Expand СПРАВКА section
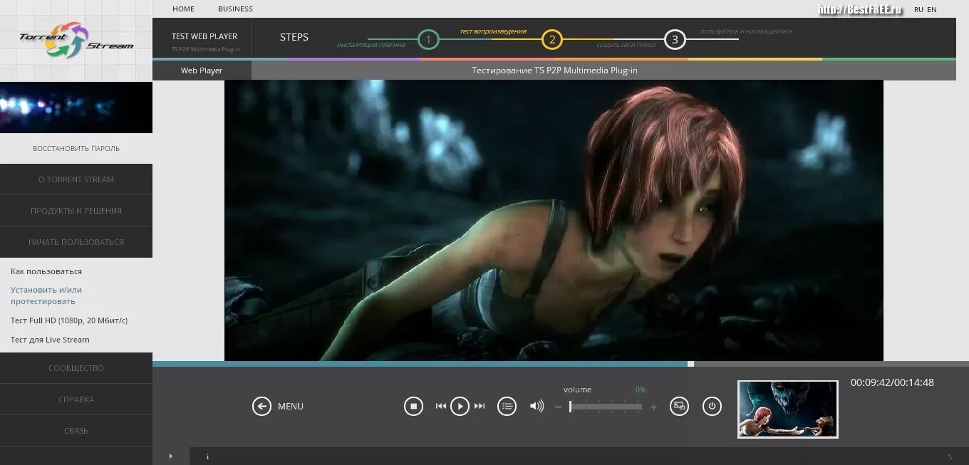The height and width of the screenshot is (465, 969). click(76, 399)
